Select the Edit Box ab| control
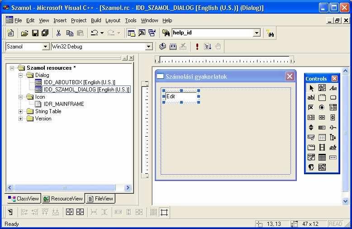352x229 pixels. [311, 97]
